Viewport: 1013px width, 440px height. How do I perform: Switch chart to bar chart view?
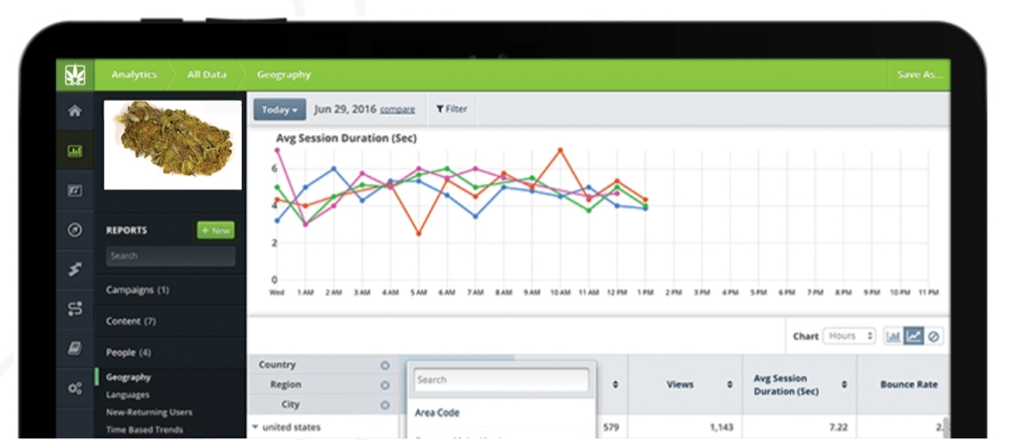[x=893, y=336]
